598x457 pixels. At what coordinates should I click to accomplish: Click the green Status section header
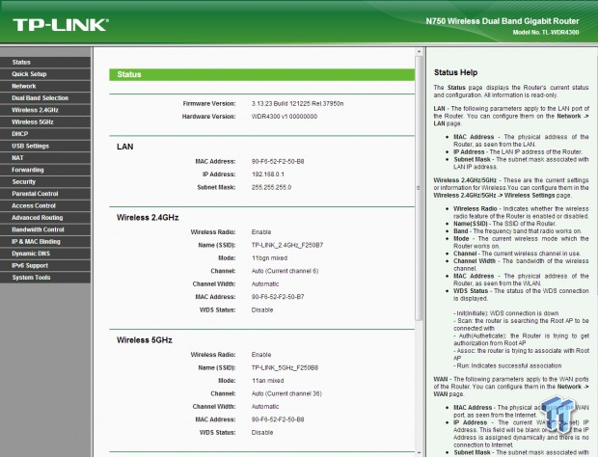click(261, 74)
